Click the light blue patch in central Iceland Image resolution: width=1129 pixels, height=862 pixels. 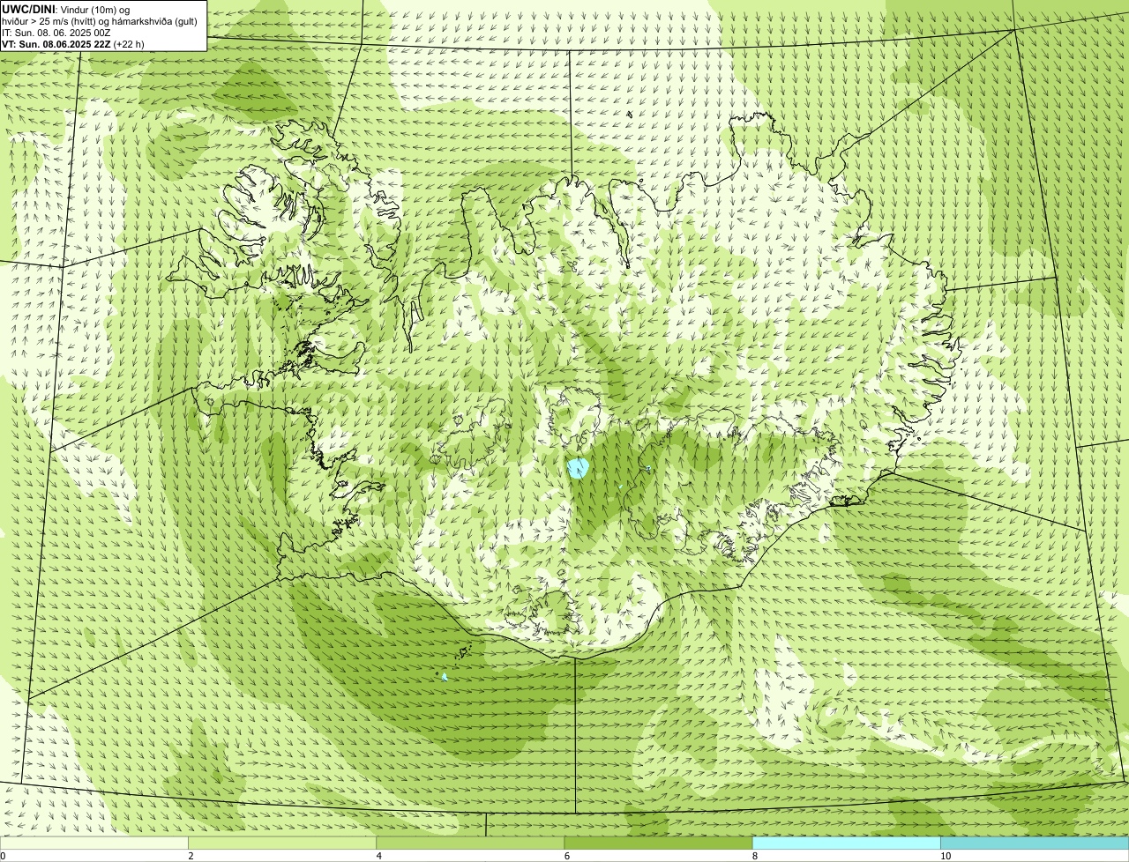click(x=578, y=467)
